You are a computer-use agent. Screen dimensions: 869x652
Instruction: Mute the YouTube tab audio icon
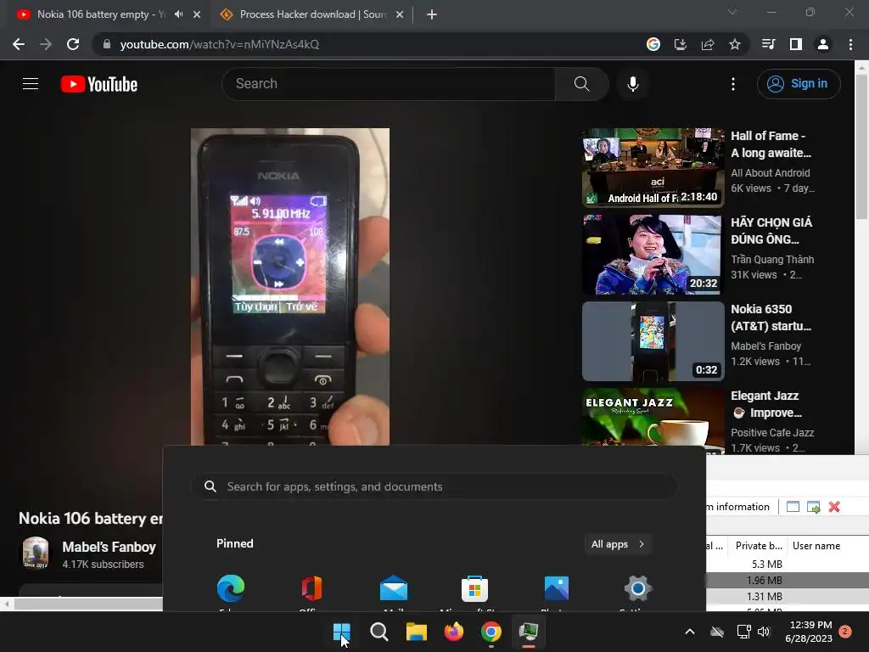(178, 14)
